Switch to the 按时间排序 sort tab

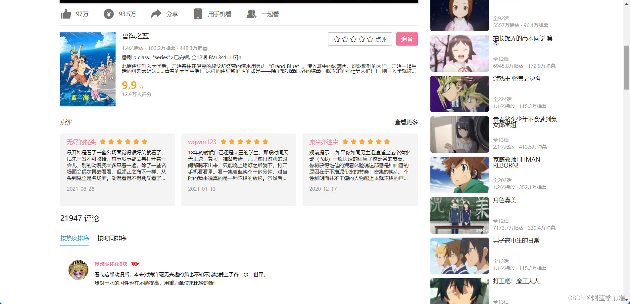tap(112, 238)
